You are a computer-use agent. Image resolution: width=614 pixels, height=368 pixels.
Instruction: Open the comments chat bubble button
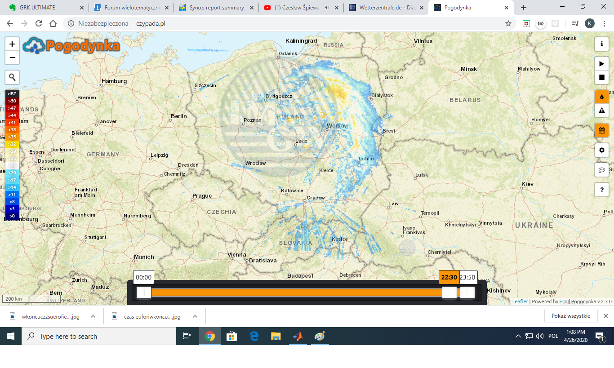(x=602, y=170)
